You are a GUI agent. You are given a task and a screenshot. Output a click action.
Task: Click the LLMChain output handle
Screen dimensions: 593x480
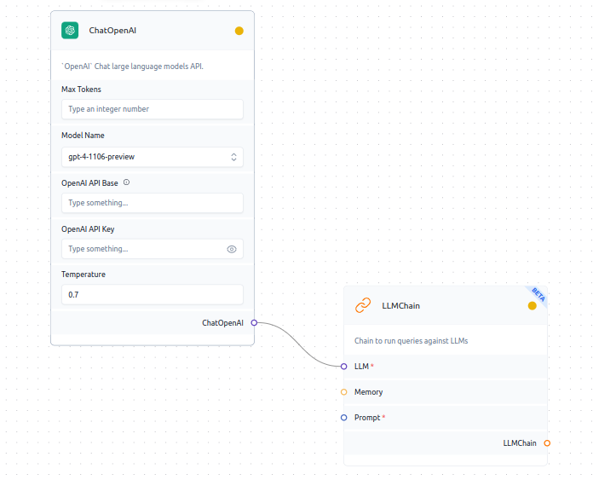coord(547,443)
